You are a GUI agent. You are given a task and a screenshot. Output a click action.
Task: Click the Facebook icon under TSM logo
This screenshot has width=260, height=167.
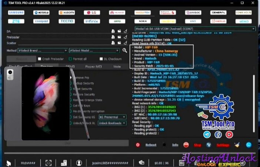[x=218, y=135]
